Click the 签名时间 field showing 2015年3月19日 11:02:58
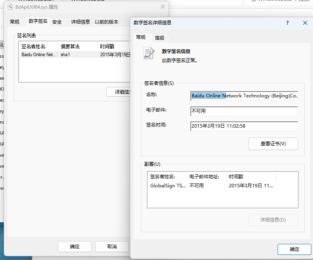Image resolution: width=313 pixels, height=260 pixels. pos(244,126)
